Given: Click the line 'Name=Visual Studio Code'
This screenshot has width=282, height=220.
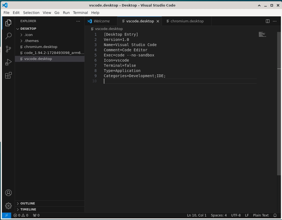Looking at the screenshot, I should pyautogui.click(x=130, y=45).
